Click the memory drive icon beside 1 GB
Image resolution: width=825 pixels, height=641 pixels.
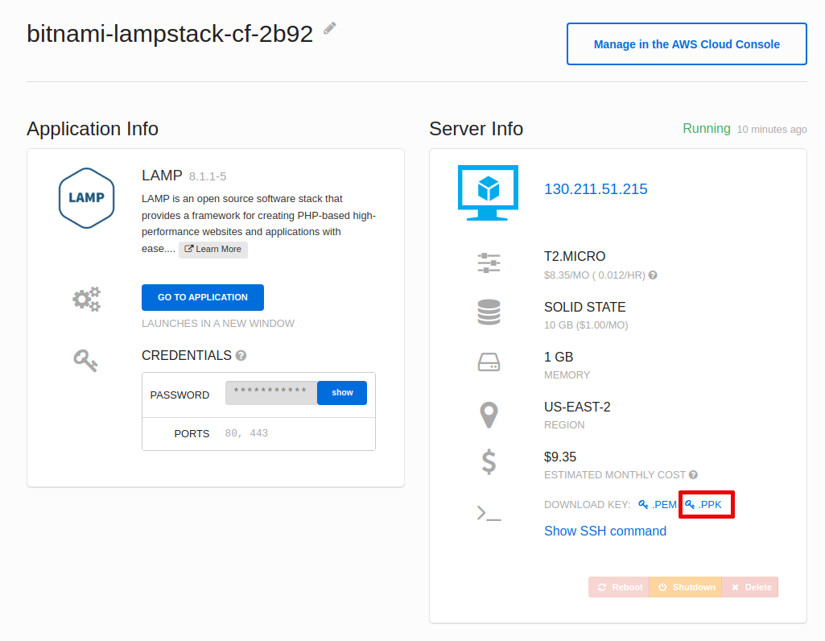pos(489,362)
